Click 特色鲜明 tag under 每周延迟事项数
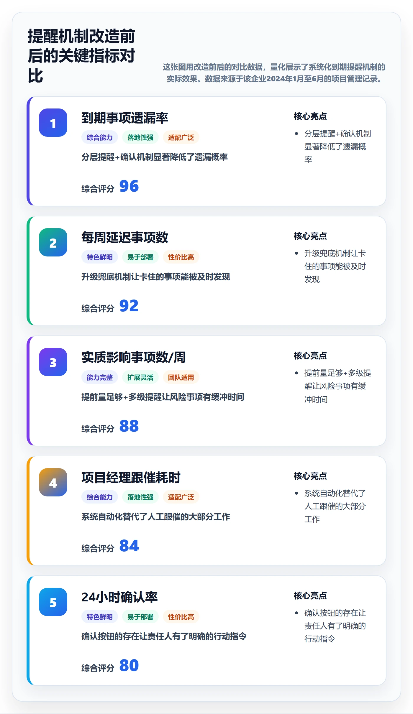Screen dimensions: 413x714 coord(100,257)
